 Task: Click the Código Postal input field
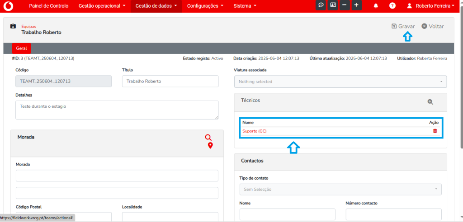click(63, 217)
